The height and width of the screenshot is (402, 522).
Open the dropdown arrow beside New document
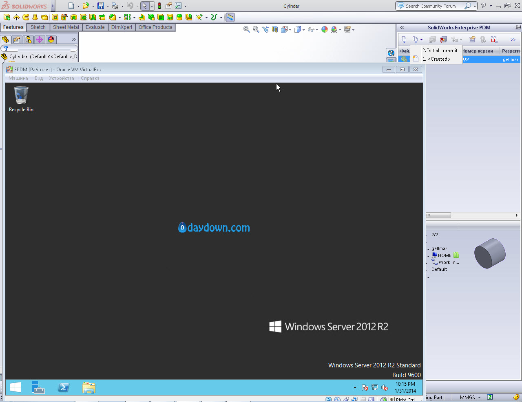(78, 6)
